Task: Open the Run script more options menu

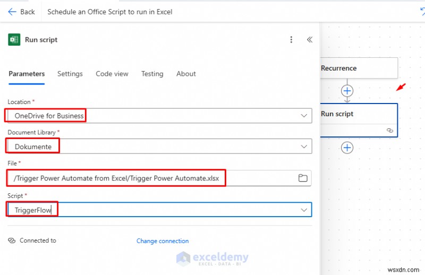Action: pos(291,40)
